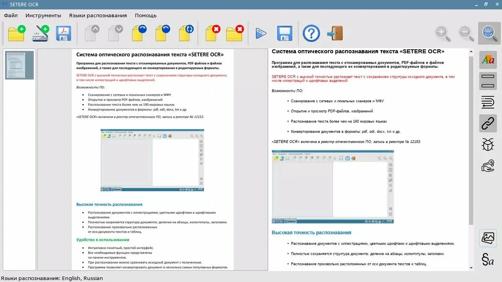Open the Помощь menu
502x282 pixels.
click(x=146, y=15)
